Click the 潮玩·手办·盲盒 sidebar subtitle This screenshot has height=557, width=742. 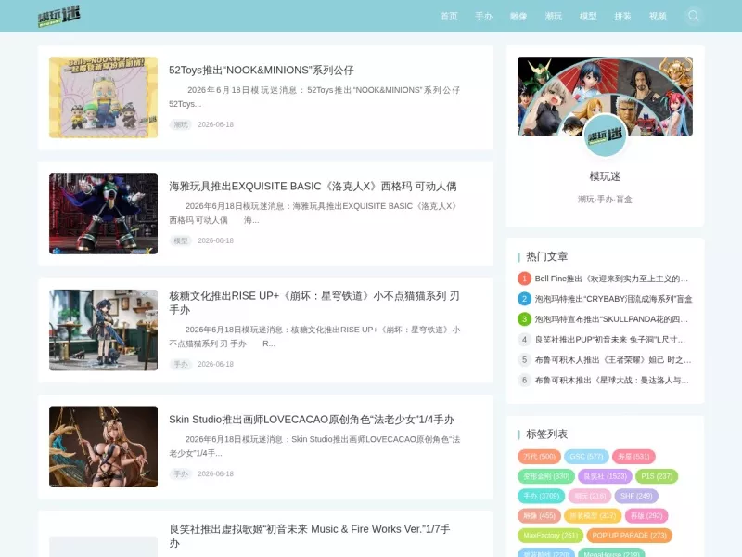pyautogui.click(x=605, y=200)
